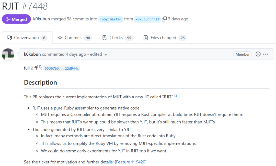Screen dimensions: 276x166
Task: Click footnote reference [2] after RJIT
Action: 176,95
